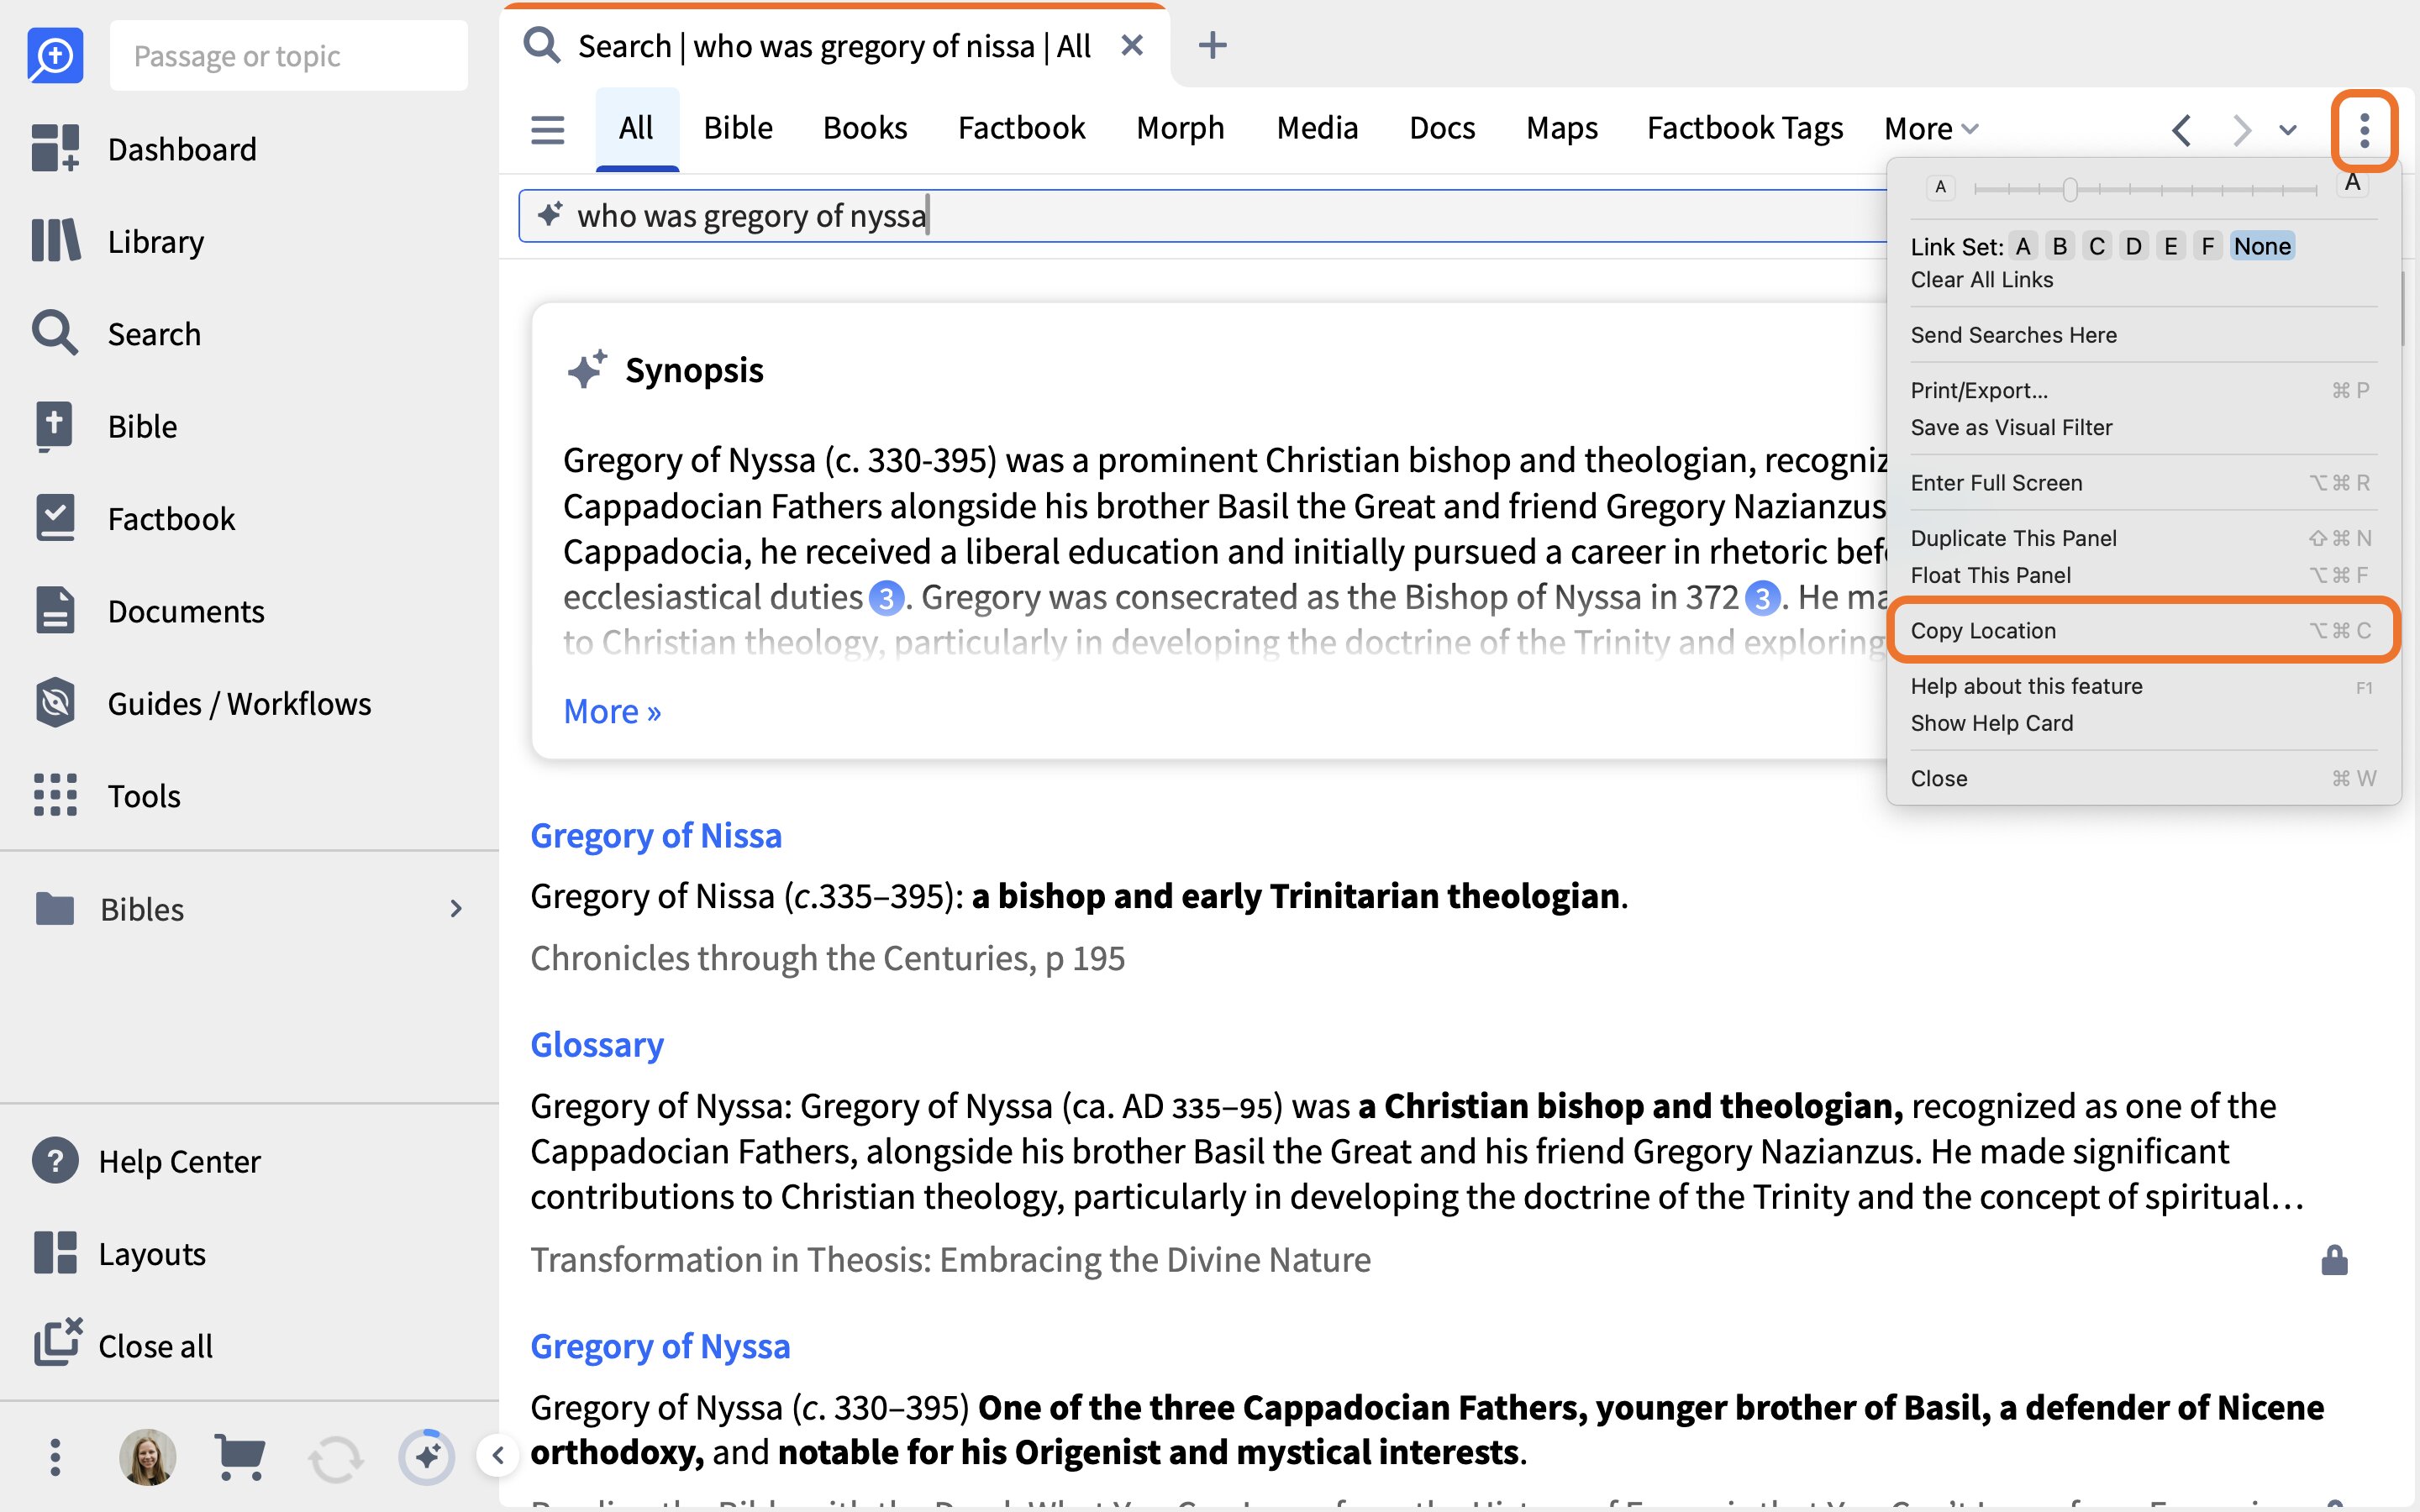Viewport: 2420px width, 1512px height.
Task: Switch to the Media search tab
Action: pyautogui.click(x=1317, y=128)
